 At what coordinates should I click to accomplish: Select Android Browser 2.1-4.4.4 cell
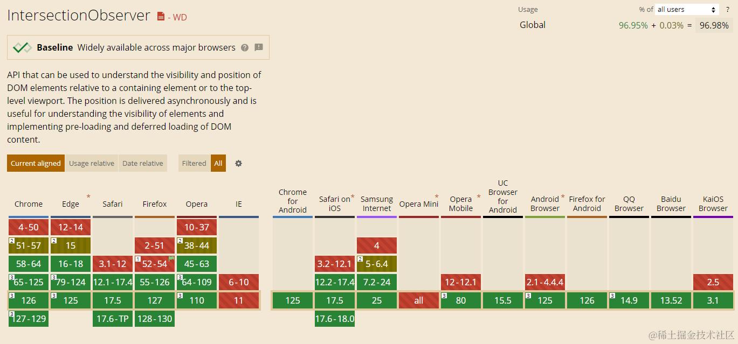click(x=545, y=282)
